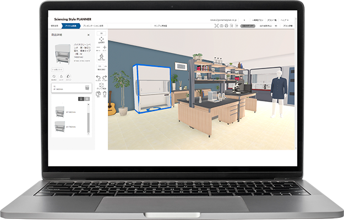344x220 pixels.
Task: Close the product details panel
Action: pyautogui.click(x=89, y=35)
